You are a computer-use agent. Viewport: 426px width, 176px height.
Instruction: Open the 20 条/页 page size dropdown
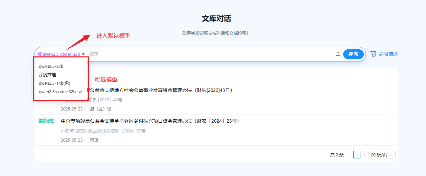pyautogui.click(x=382, y=155)
